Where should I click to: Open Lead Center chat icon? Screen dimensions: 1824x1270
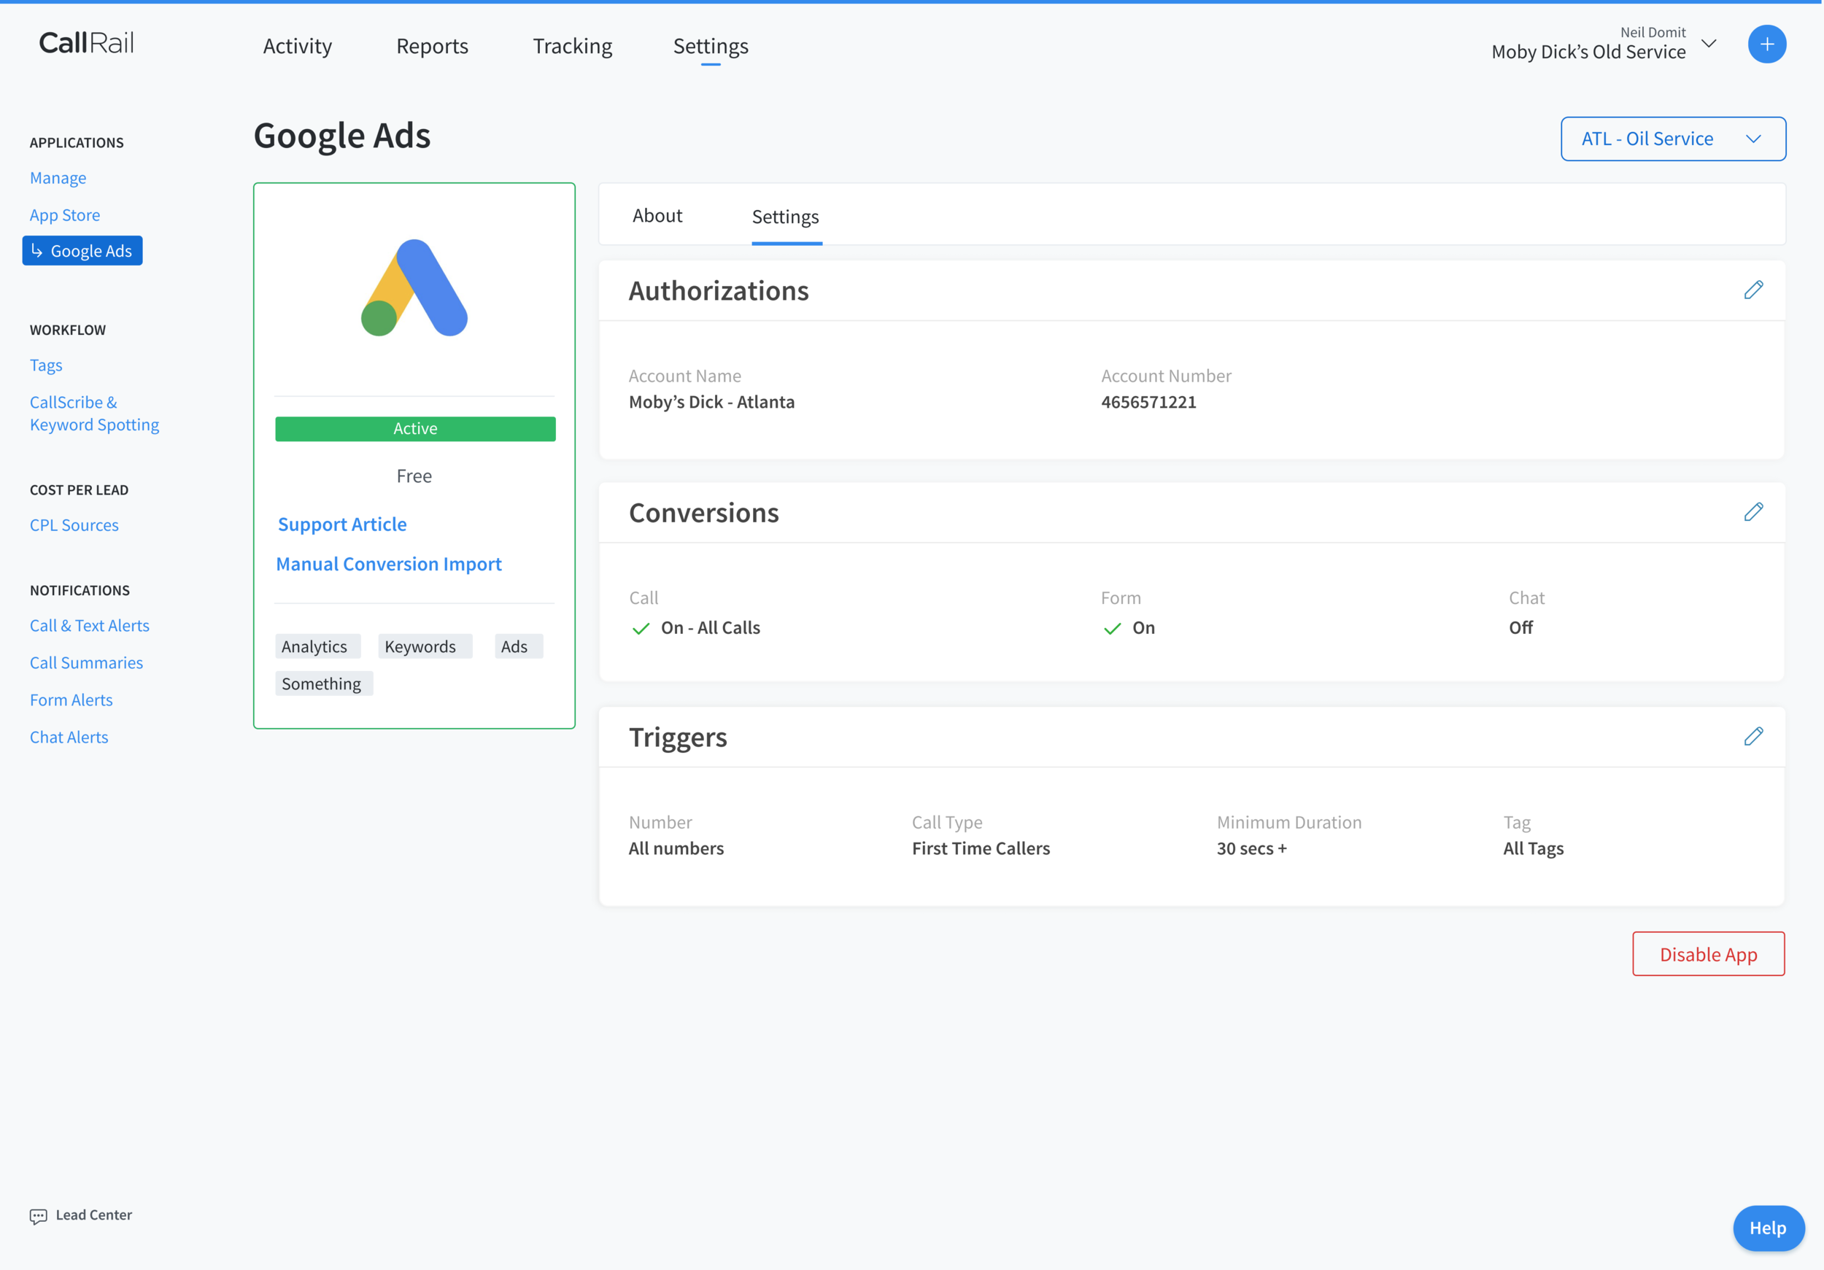click(38, 1216)
